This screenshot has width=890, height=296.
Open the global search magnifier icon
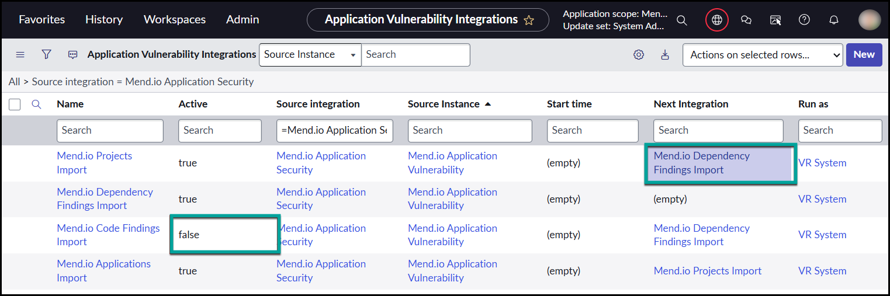pos(681,20)
